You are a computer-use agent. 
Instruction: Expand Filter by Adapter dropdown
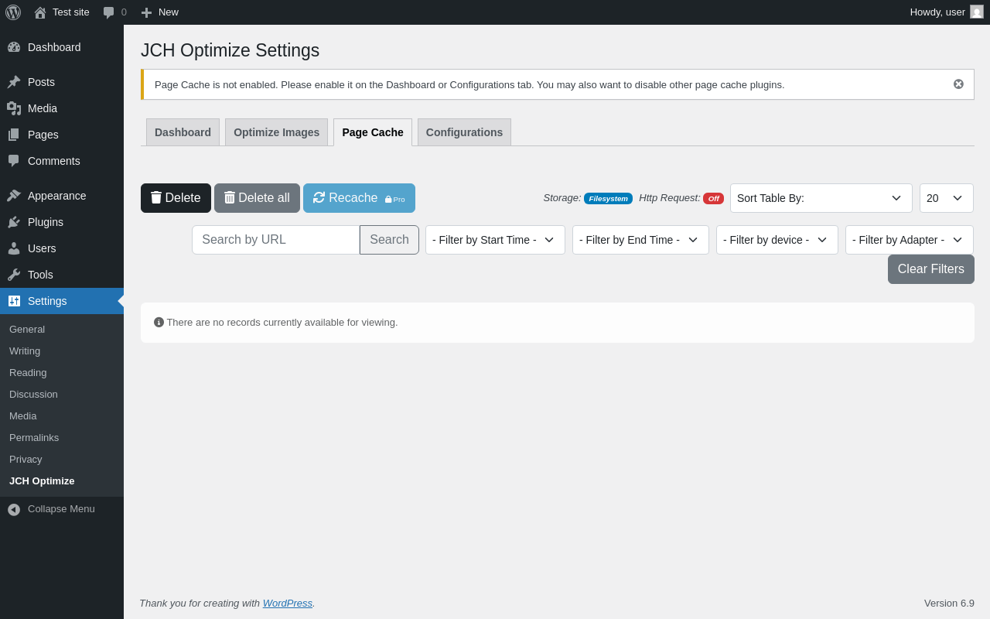tap(910, 240)
